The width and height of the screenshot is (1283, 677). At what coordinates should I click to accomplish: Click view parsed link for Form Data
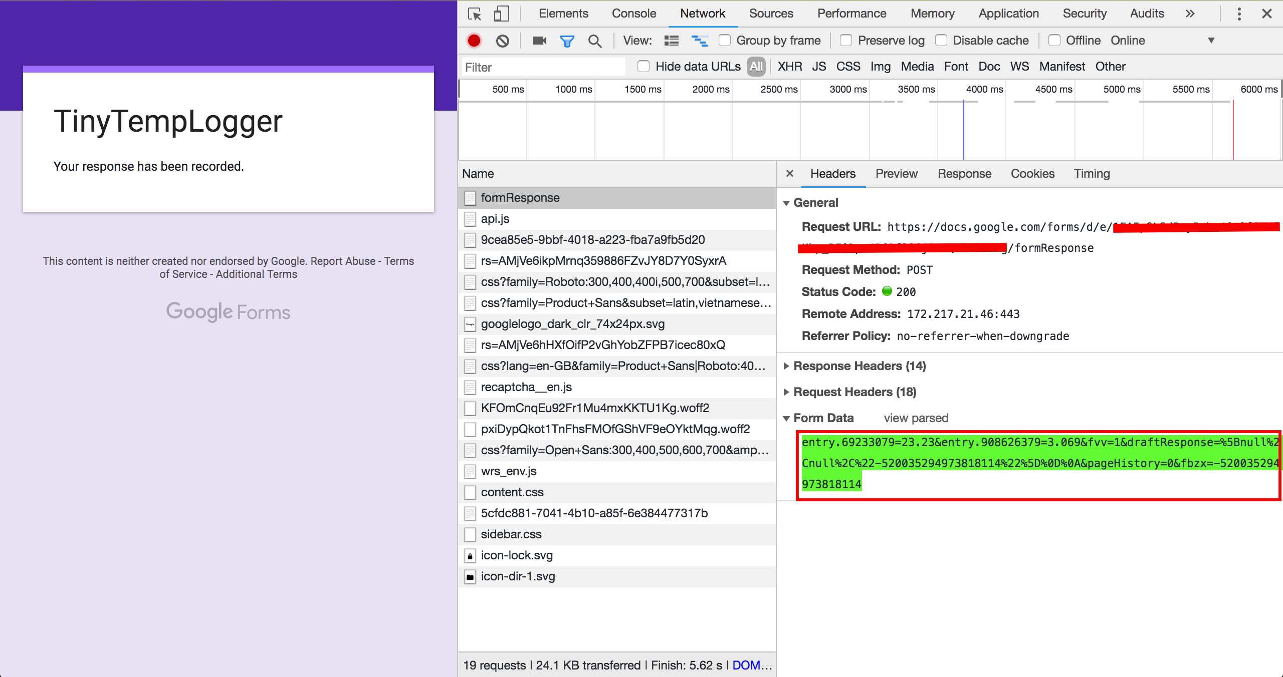916,417
